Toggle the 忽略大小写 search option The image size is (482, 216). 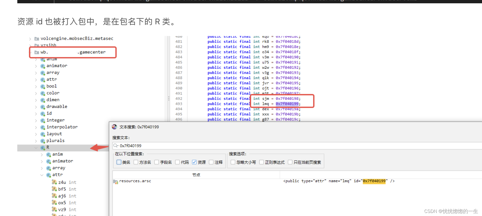pyautogui.click(x=233, y=162)
